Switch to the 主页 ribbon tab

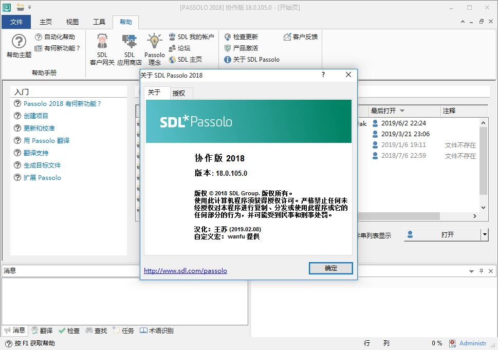pos(45,22)
